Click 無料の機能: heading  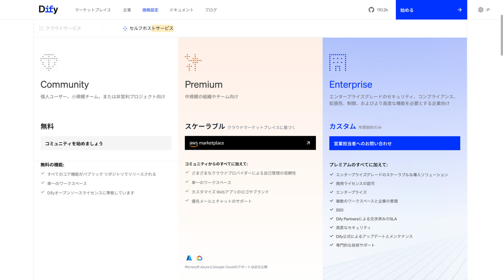52,165
